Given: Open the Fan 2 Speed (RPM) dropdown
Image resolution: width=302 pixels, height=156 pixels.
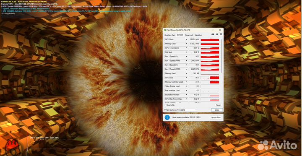Looking at the screenshot, I should [x=186, y=69].
